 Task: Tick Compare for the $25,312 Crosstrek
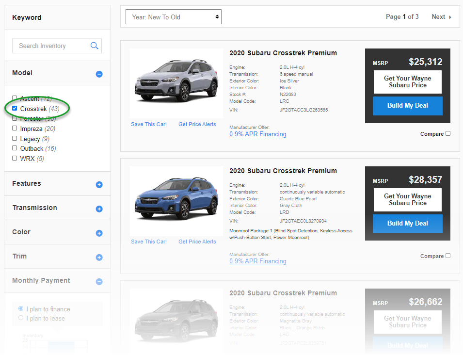[x=448, y=133]
